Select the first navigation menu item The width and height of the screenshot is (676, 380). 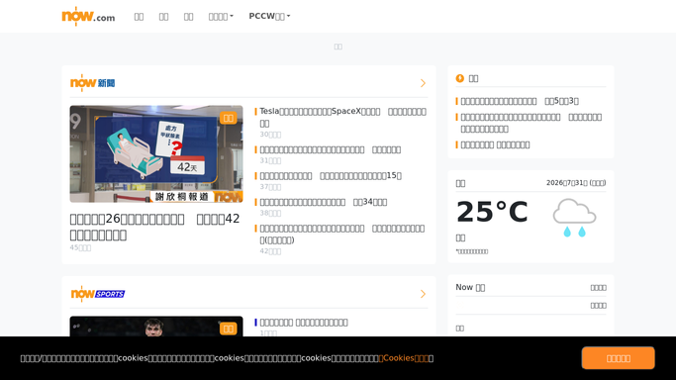click(139, 17)
